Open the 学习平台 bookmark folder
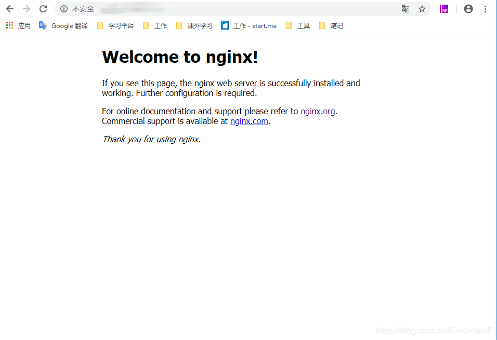Screen dimensions: 497x340 (115, 25)
